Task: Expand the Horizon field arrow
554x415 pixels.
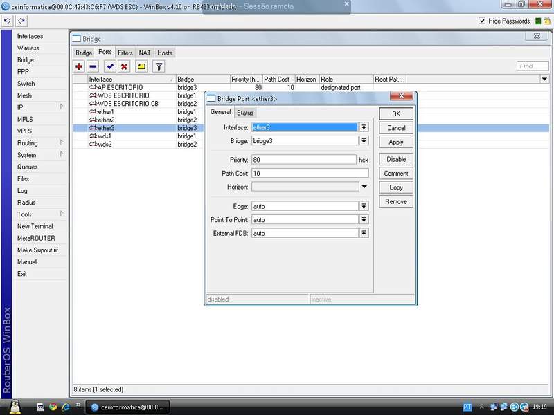Action: coord(364,187)
